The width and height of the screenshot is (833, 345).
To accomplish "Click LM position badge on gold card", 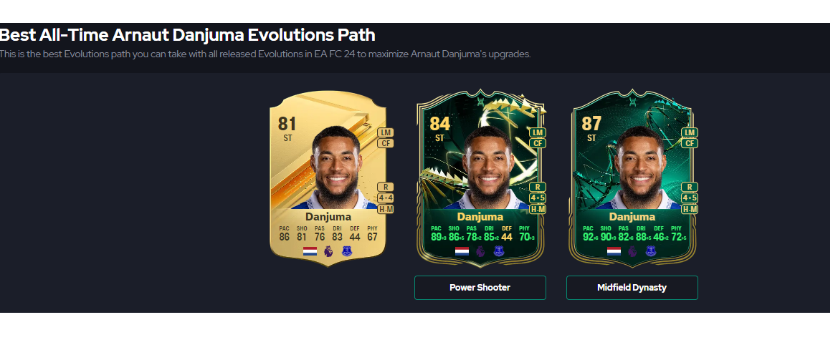I will [386, 132].
